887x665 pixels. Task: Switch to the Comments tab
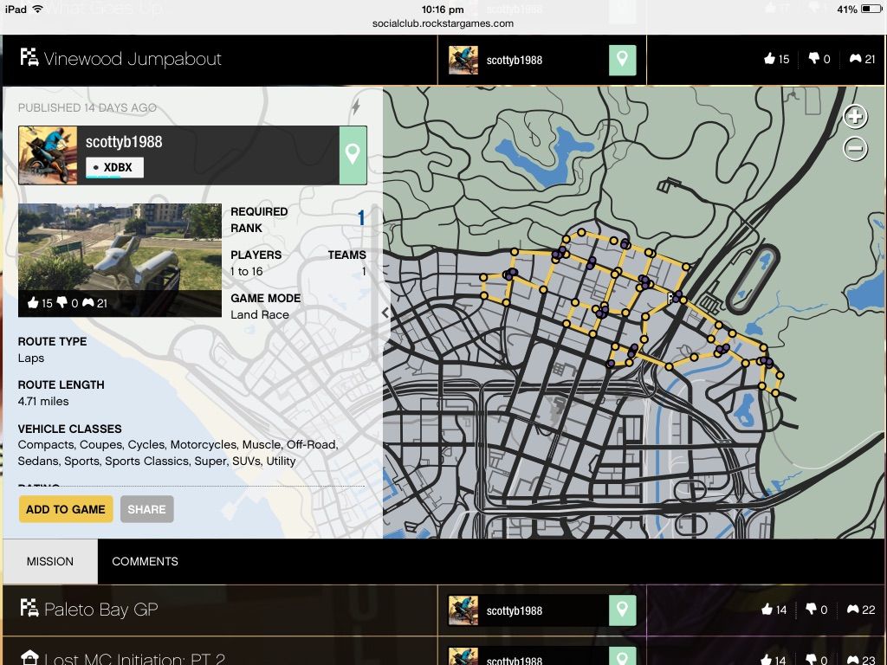[x=145, y=561]
